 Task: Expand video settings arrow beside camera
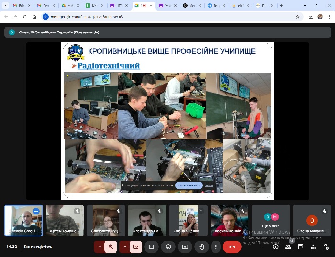coord(124,246)
